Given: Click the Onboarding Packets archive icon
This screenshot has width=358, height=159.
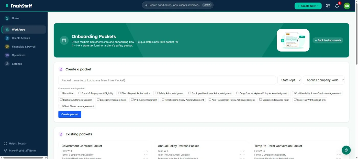Looking at the screenshot, I should 64,40.
